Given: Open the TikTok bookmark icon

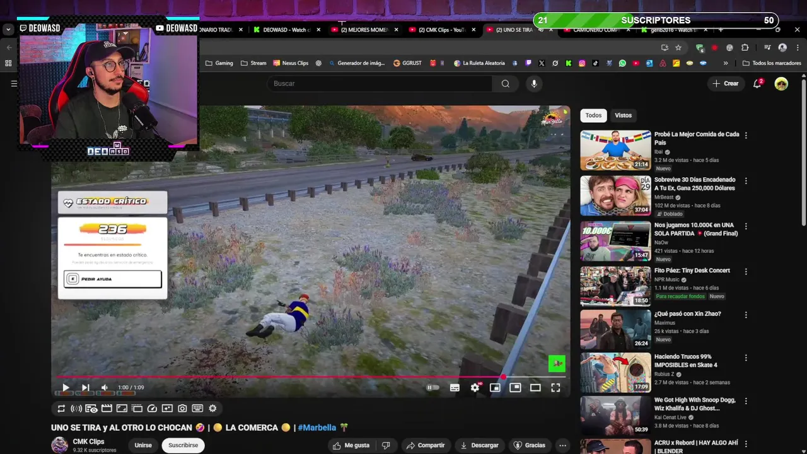Looking at the screenshot, I should coord(595,63).
